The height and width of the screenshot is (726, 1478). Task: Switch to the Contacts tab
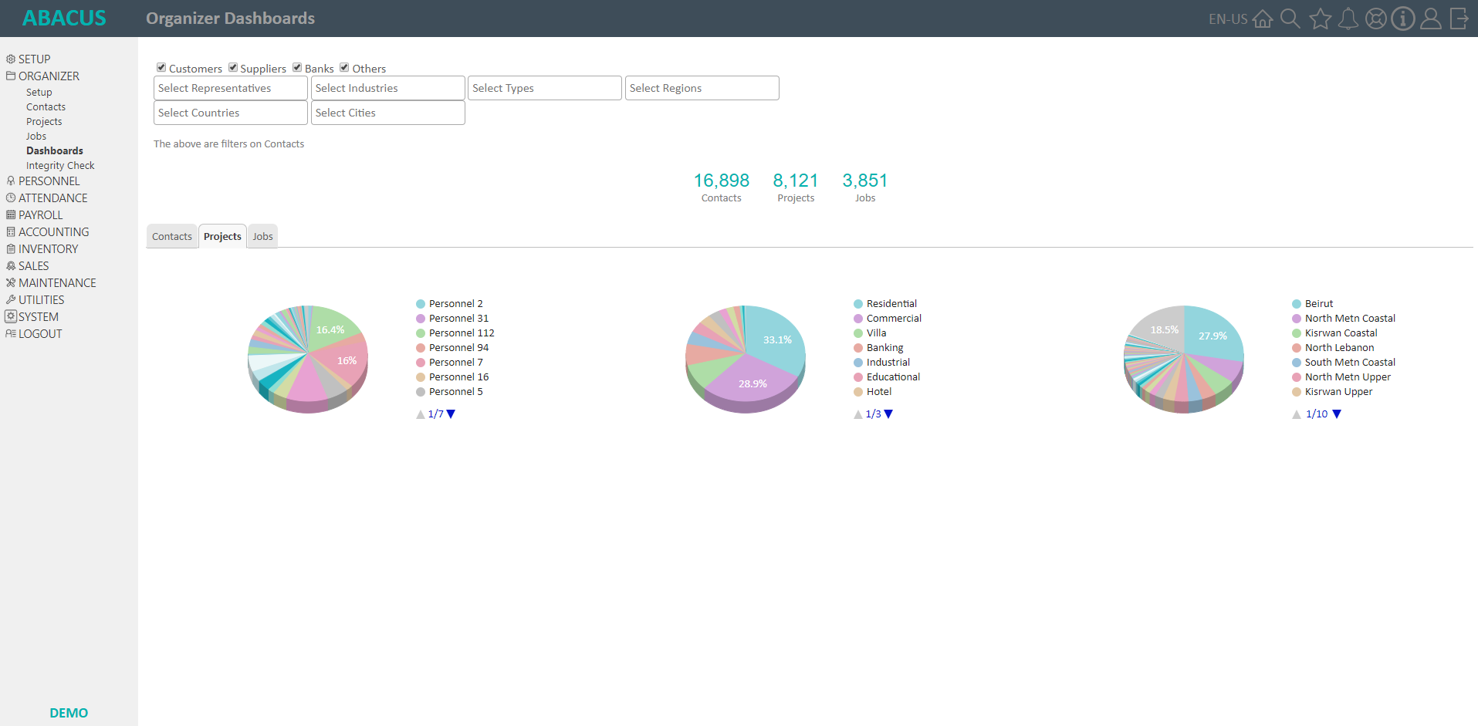point(171,237)
